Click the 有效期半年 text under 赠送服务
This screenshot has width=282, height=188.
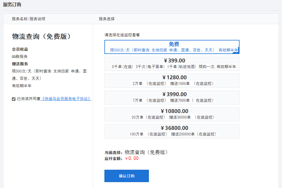click(x=22, y=86)
